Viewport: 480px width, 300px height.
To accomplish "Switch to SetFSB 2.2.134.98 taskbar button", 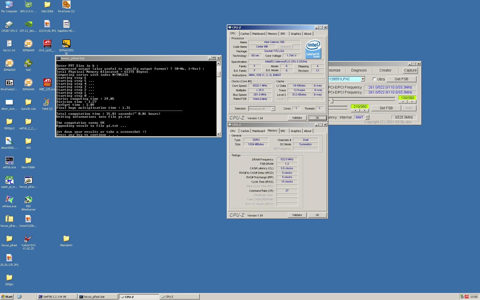I will (x=57, y=297).
